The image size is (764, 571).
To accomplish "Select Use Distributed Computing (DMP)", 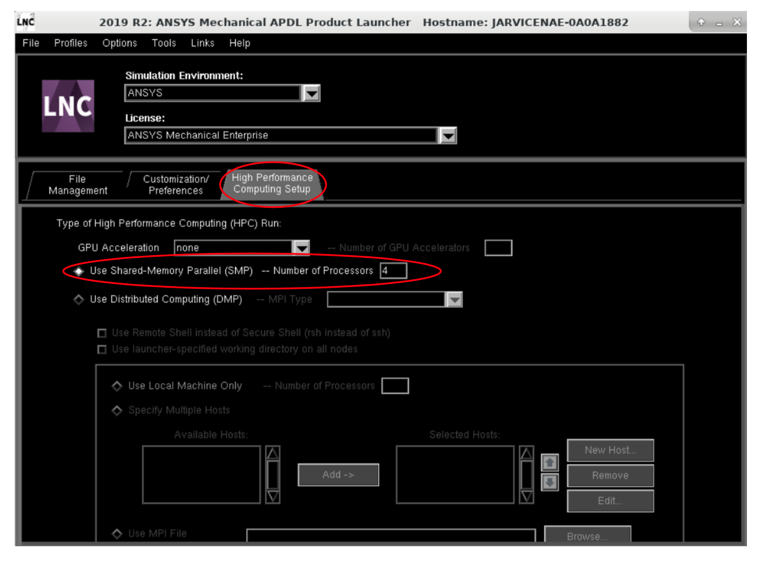I will [x=79, y=299].
